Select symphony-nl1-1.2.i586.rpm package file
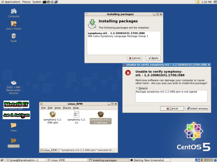The width and height of the screenshot is (217, 162). [x=100, y=117]
